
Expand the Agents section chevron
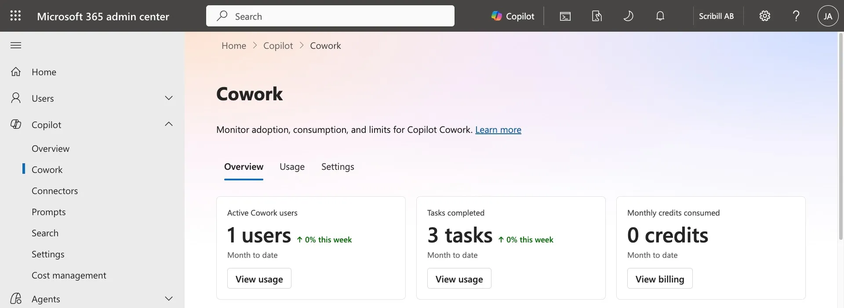[169, 299]
